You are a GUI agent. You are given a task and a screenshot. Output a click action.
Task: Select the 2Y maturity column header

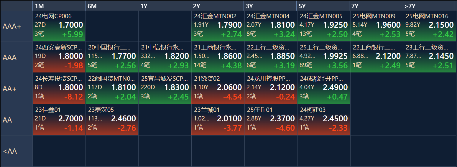[218, 6]
